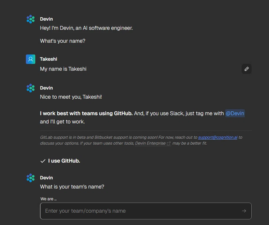The height and width of the screenshot is (225, 269).
Task: Click the checkmark next to 'I use GitHub.'
Action: pyautogui.click(x=43, y=161)
